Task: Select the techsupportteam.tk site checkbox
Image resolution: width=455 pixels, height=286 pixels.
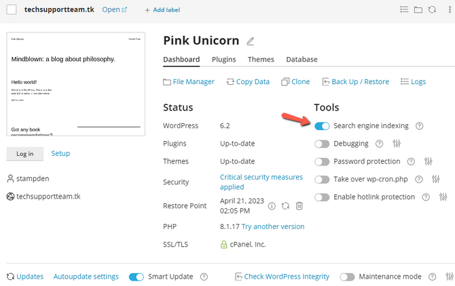Action: [12, 9]
